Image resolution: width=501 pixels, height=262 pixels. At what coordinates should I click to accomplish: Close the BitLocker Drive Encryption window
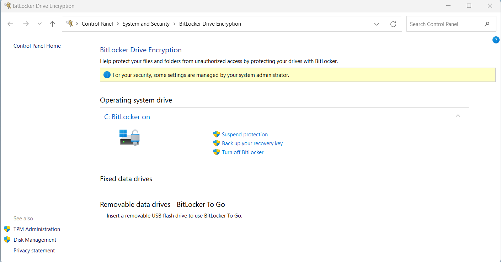tap(490, 6)
